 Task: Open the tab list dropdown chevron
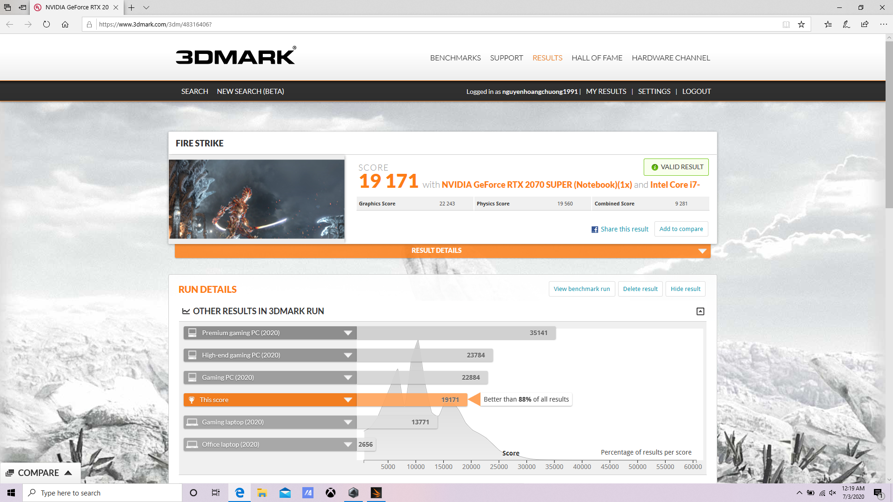coord(146,7)
